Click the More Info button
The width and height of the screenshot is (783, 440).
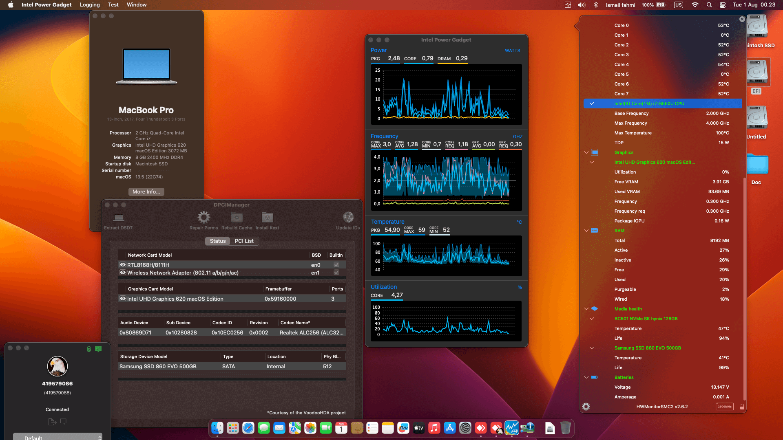[146, 191]
